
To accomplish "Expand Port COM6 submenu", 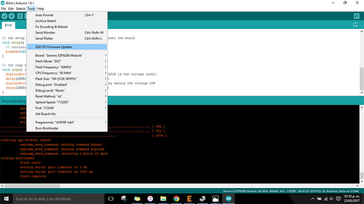I will tap(67, 108).
